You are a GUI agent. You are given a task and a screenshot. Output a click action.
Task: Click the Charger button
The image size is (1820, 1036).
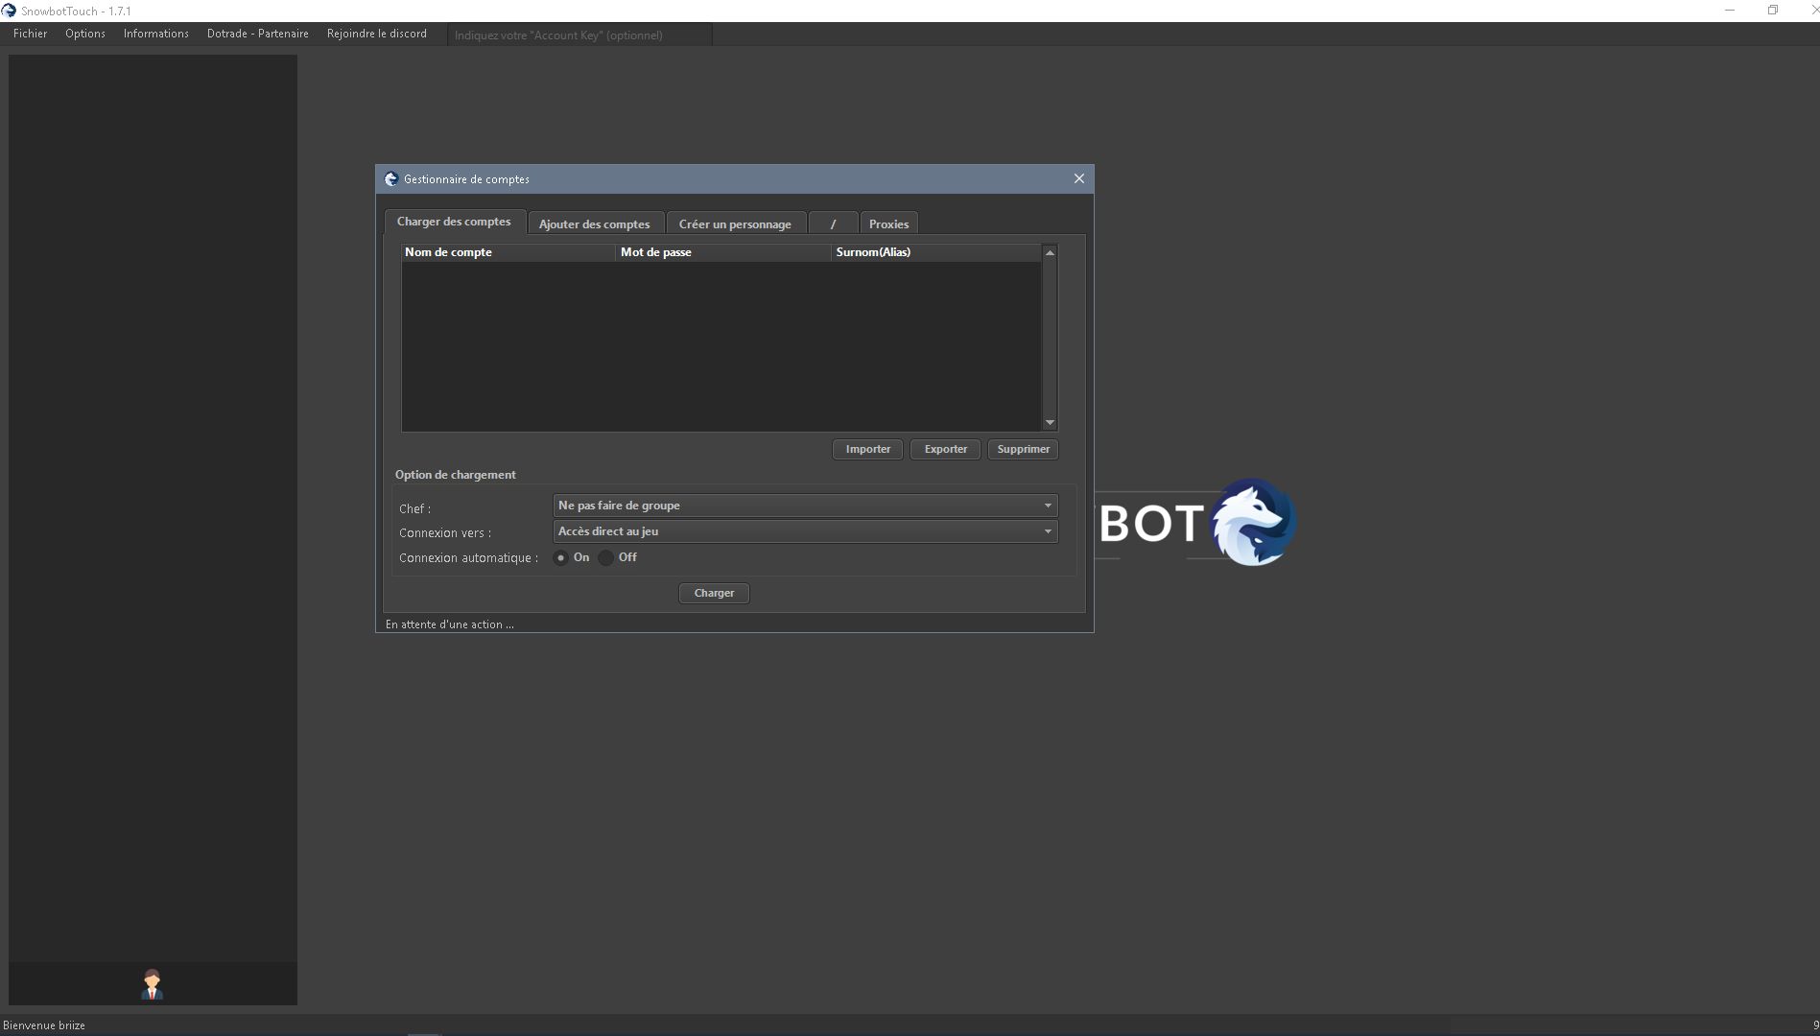pyautogui.click(x=714, y=593)
